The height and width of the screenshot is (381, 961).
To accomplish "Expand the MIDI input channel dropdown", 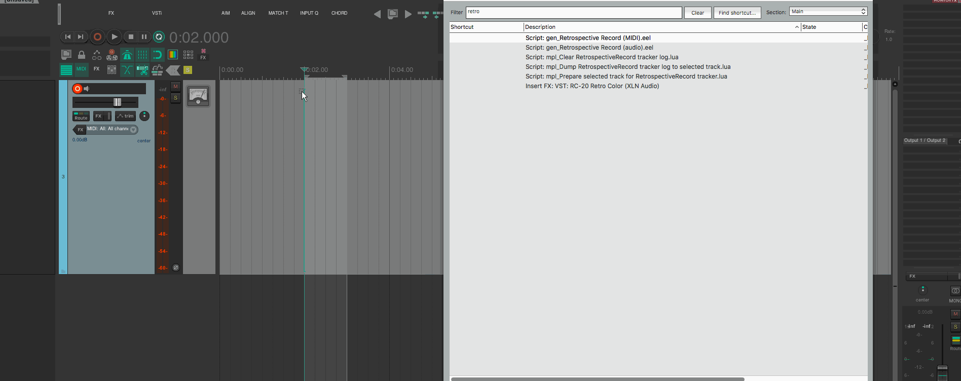I will tap(133, 130).
